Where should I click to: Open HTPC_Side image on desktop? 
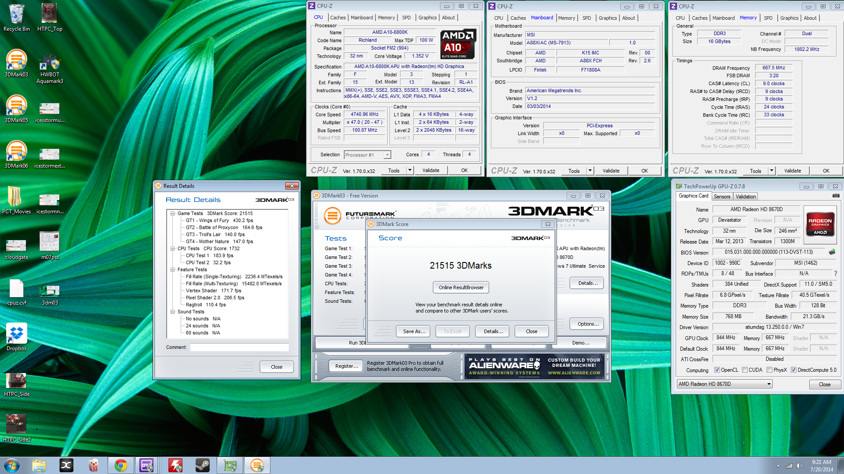click(x=16, y=384)
